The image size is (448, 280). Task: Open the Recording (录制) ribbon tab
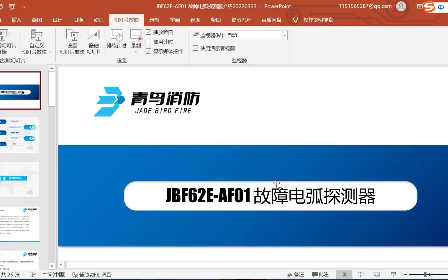coord(154,20)
